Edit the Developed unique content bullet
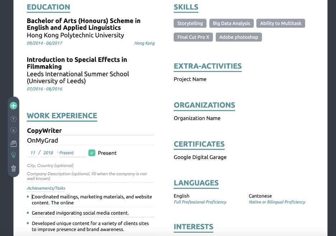The height and width of the screenshot is (236, 336). point(93,226)
